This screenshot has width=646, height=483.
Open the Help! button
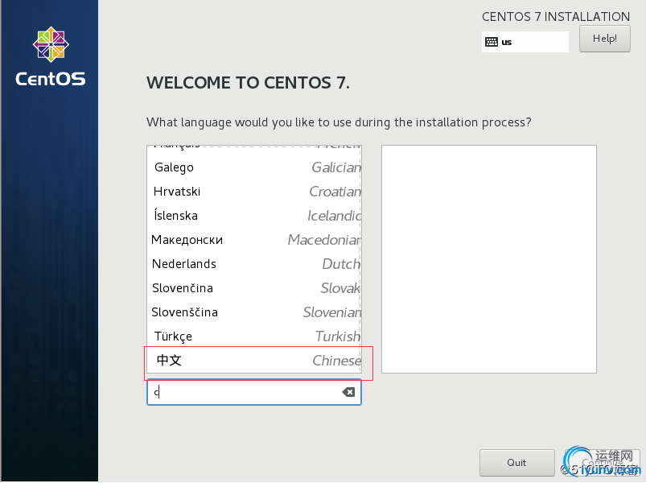coord(604,39)
